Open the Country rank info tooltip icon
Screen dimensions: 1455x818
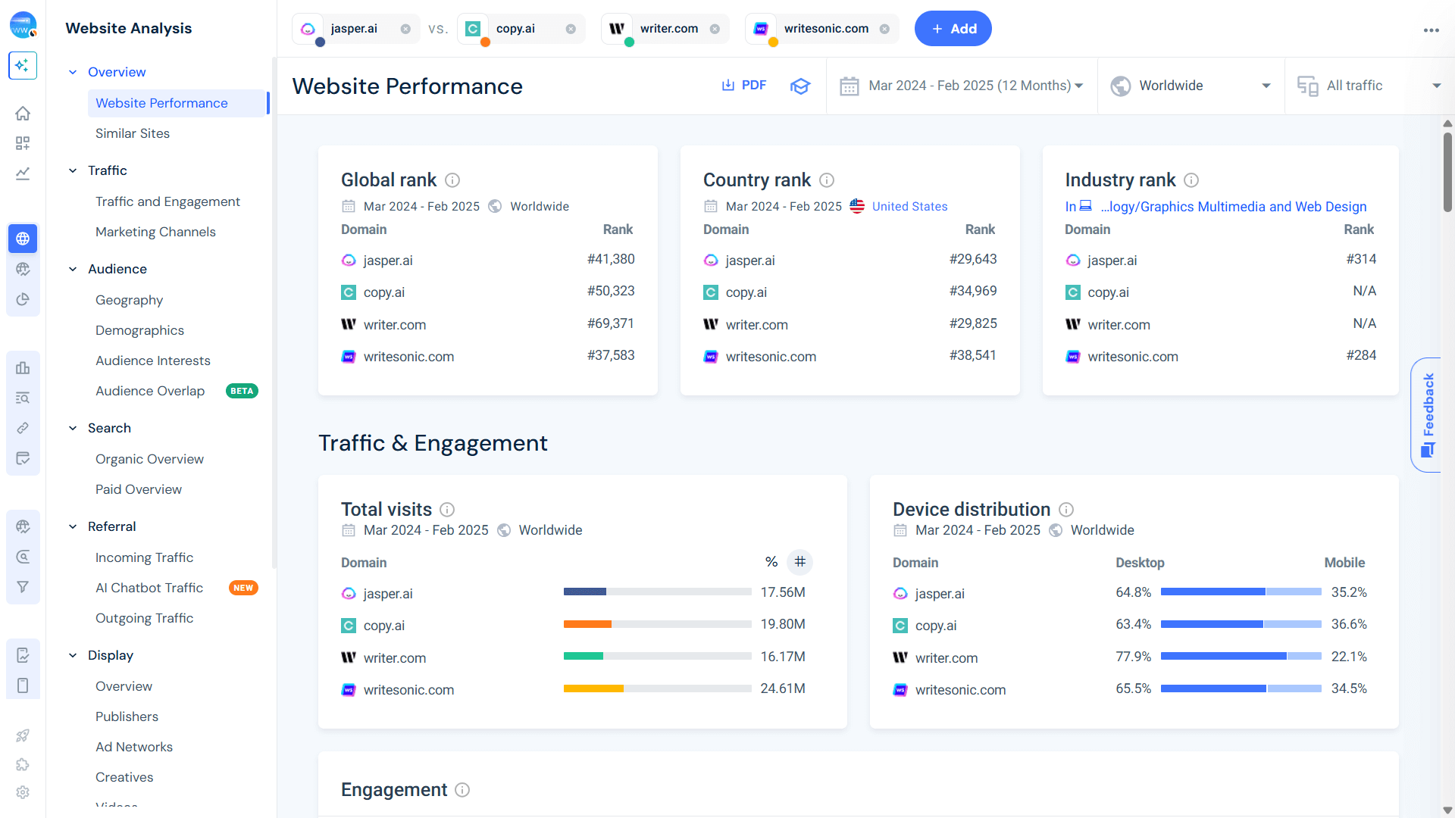click(x=827, y=180)
